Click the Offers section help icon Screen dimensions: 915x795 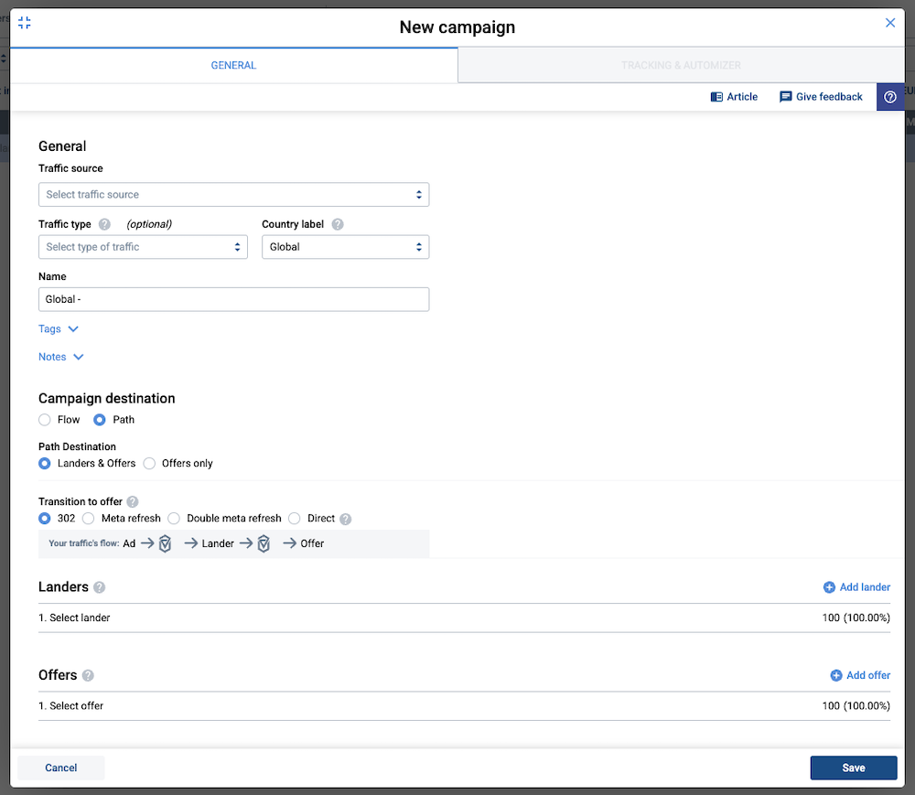tap(88, 675)
